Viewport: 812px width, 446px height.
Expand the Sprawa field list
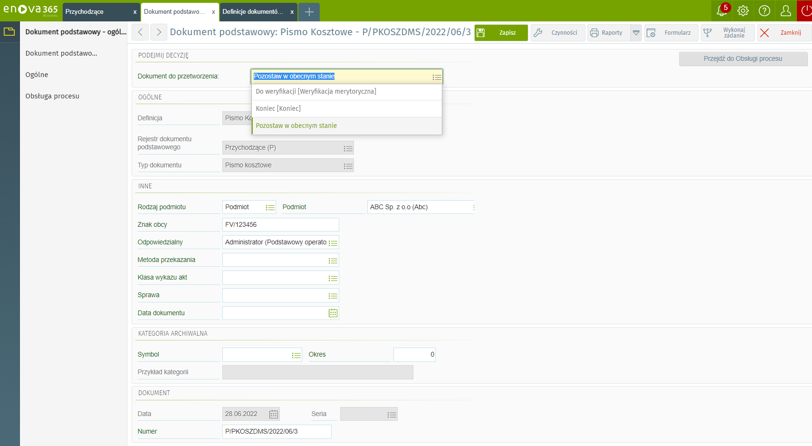(333, 296)
